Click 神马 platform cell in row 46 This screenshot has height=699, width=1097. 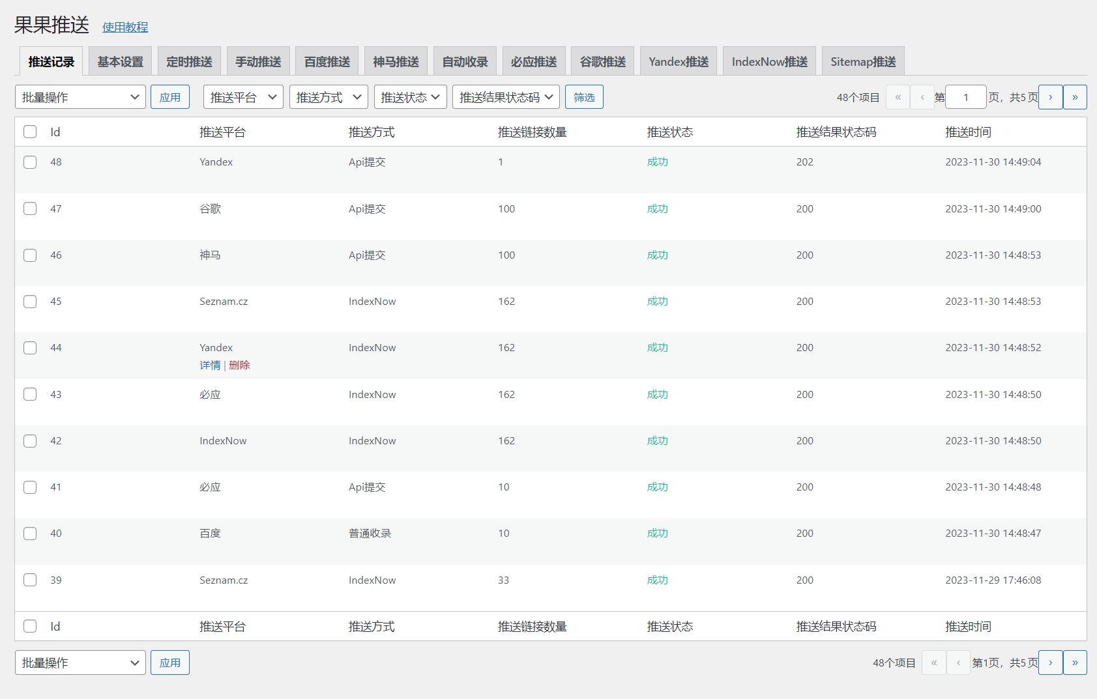[210, 255]
